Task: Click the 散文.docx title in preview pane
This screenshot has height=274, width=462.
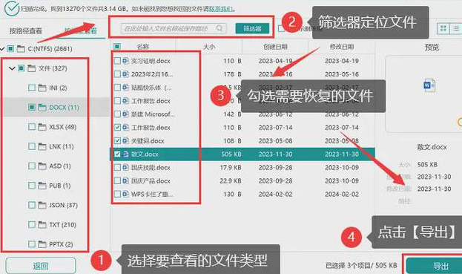Action: (x=432, y=147)
